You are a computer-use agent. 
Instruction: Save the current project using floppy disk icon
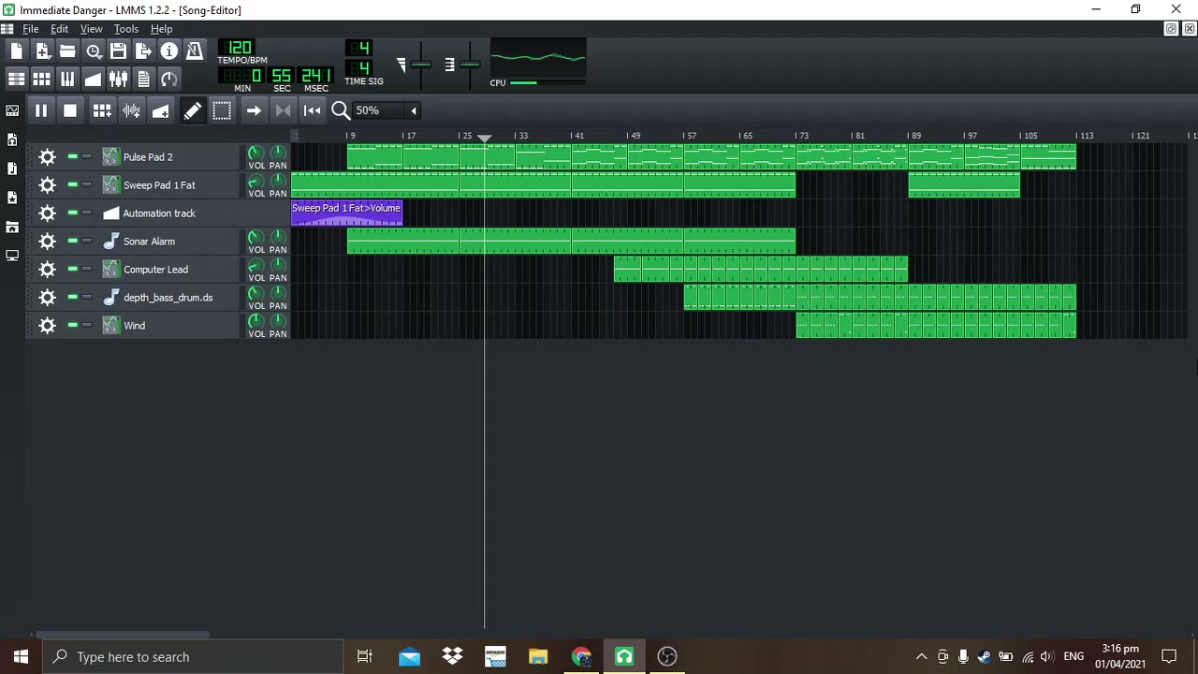click(118, 51)
